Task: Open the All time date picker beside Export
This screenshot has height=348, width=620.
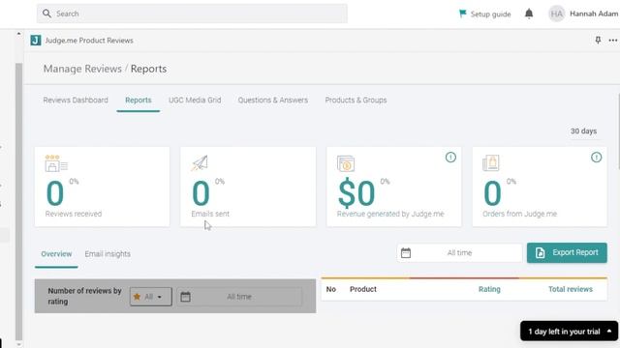Action: pos(459,253)
